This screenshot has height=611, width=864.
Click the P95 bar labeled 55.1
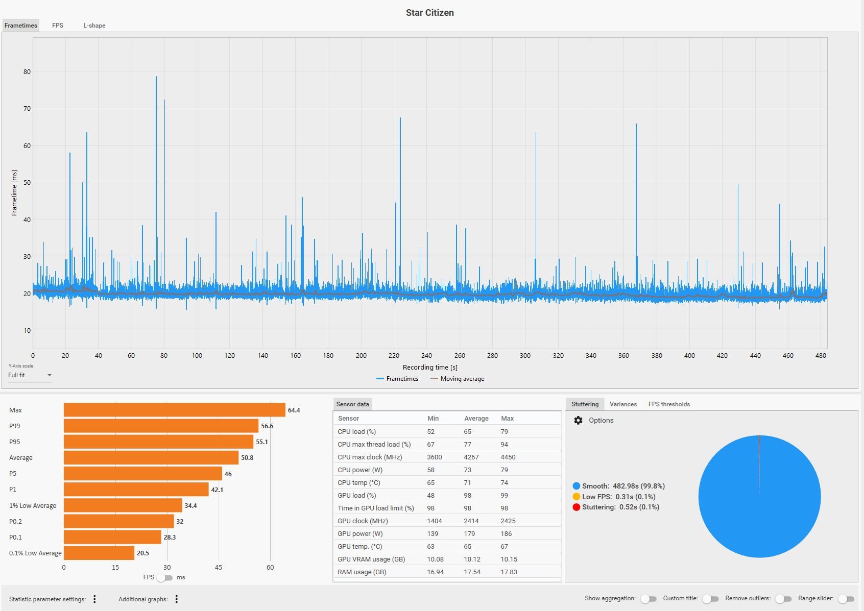158,442
